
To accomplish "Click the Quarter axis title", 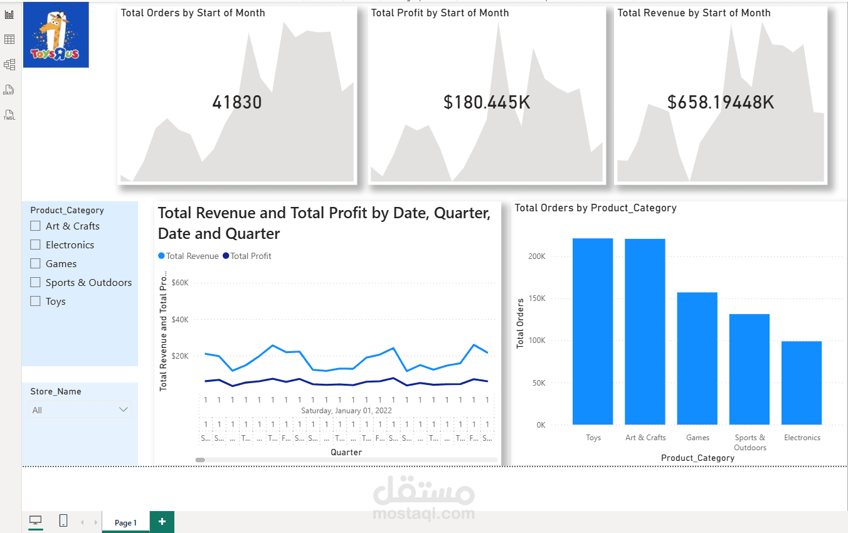I will [x=346, y=452].
